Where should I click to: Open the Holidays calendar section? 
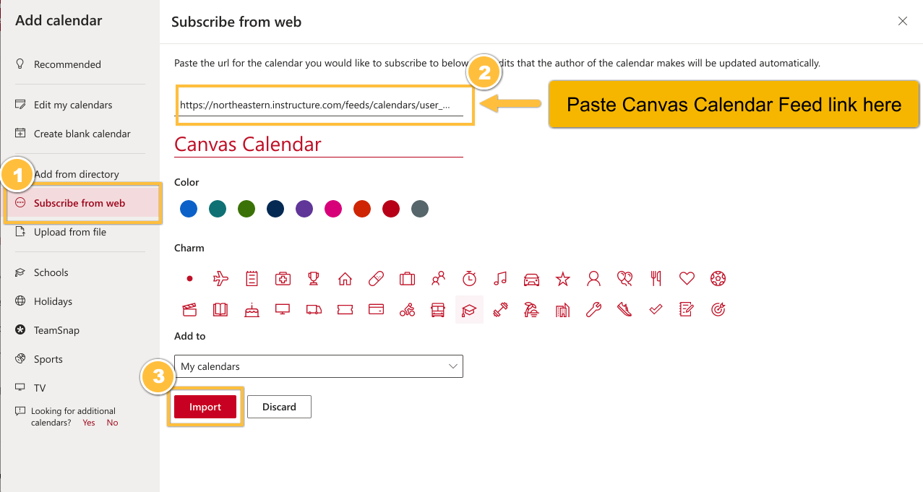click(x=53, y=301)
